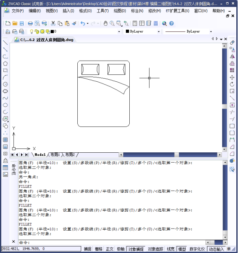
Task: Close the drawing document tab
Action: pos(226,39)
